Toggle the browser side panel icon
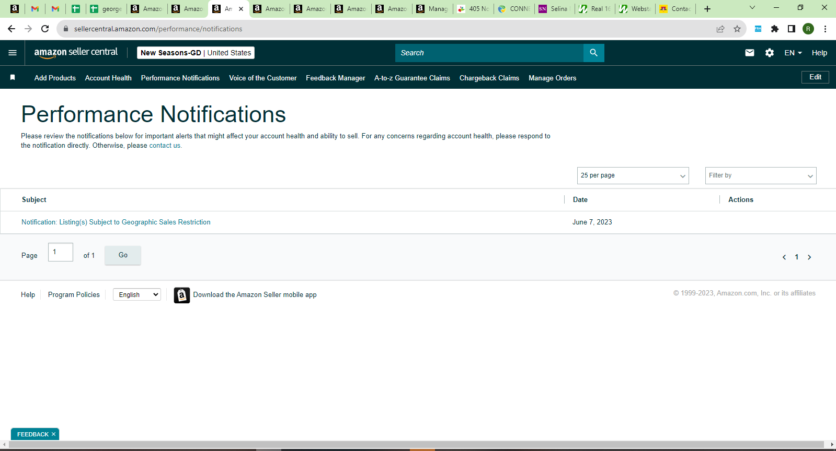Image resolution: width=836 pixels, height=451 pixels. click(x=792, y=29)
